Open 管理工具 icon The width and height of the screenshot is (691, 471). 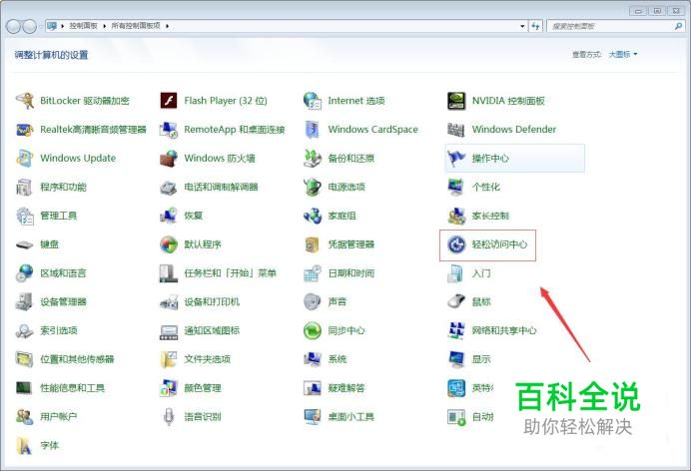tap(25, 216)
